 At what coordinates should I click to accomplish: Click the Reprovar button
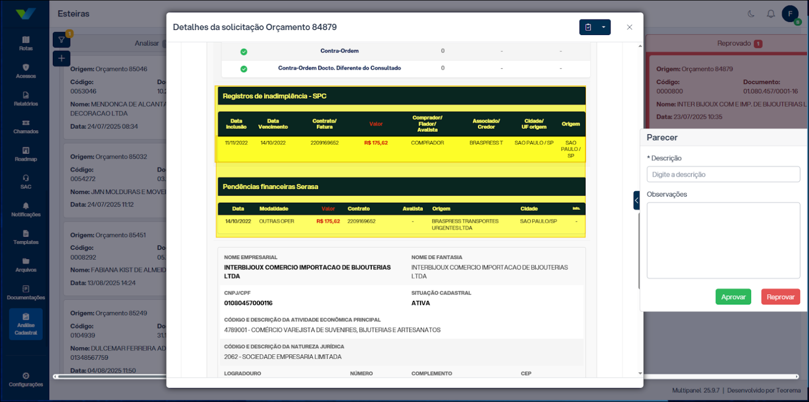pos(780,297)
